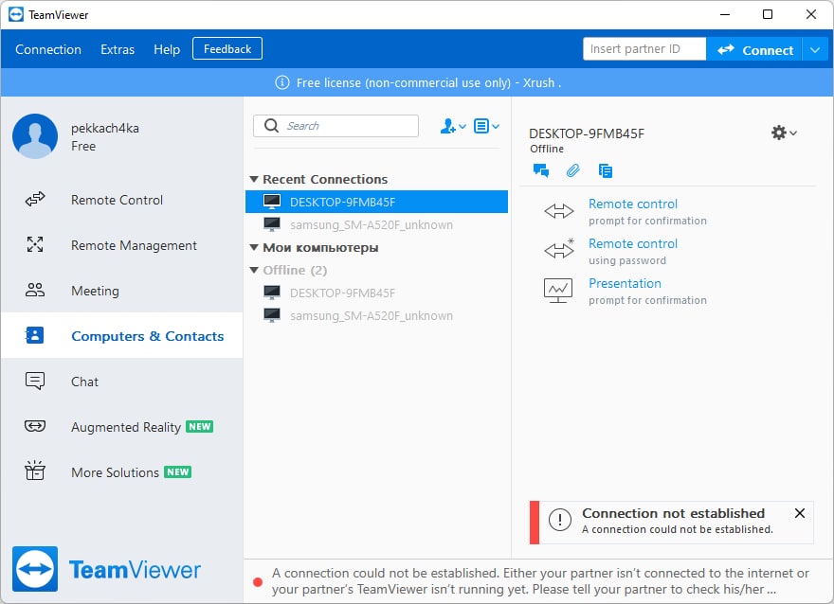Click the Feedback button
Viewport: 834px width, 604px height.
(227, 49)
